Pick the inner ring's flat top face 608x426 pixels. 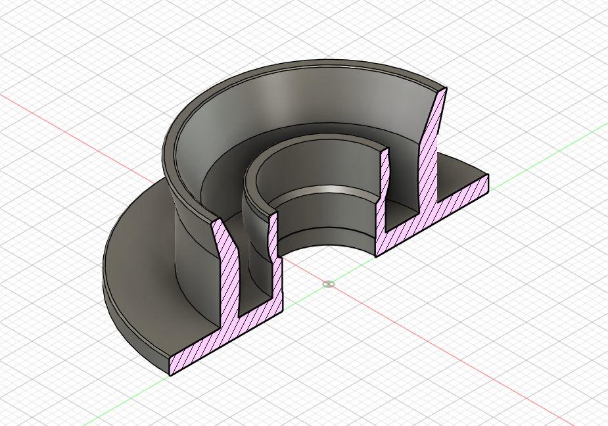(306, 145)
